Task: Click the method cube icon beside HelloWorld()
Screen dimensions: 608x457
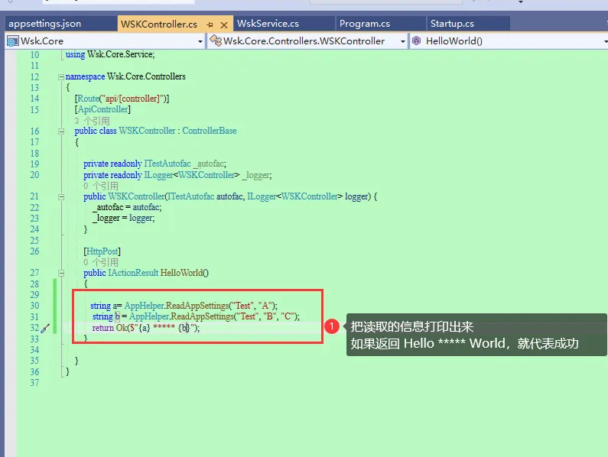Action: (417, 41)
